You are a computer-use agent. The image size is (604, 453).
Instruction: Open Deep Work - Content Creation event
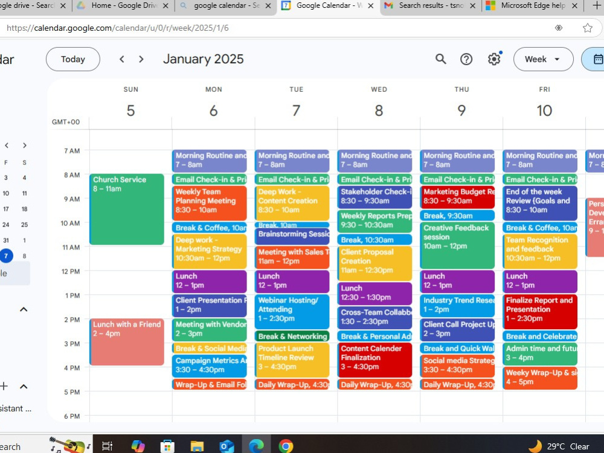(292, 203)
